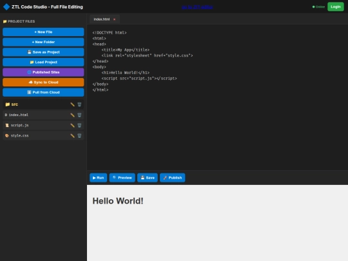The height and width of the screenshot is (261, 348).
Task: Rename index.html using its pencil icon
Action: tap(72, 115)
